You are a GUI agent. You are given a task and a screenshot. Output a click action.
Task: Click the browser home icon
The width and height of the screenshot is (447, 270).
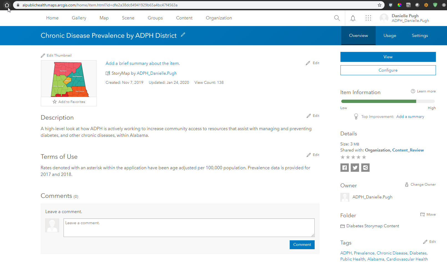click(7, 5)
